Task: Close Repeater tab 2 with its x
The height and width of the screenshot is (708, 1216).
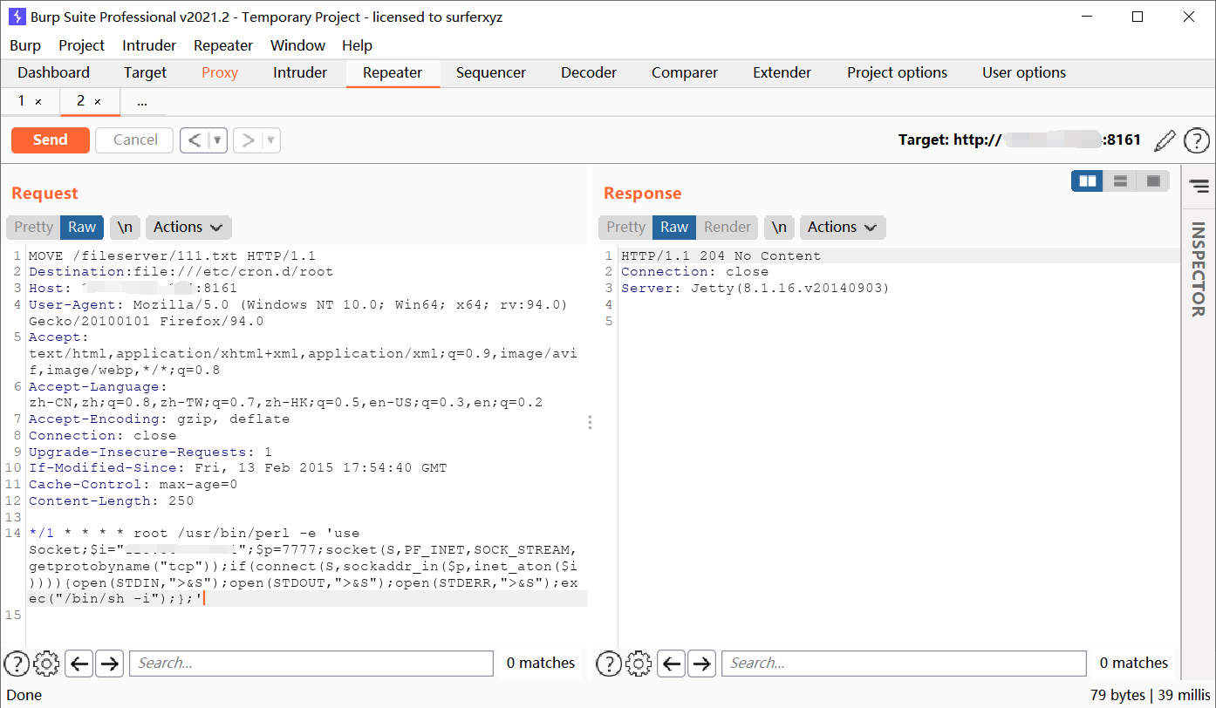Action: 98,102
